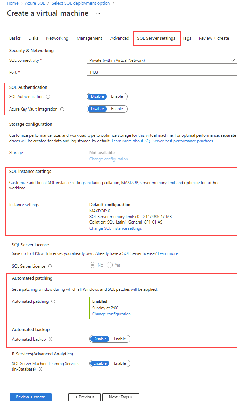246x405 pixels.
Task: Click the Azure Key Vault integration info icon
Action: coord(62,109)
